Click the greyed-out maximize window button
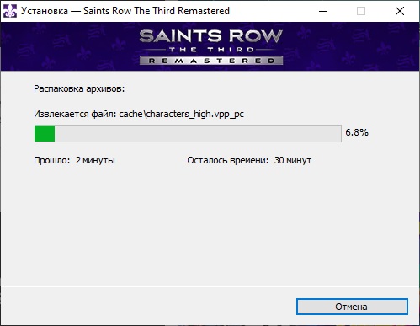 [x=361, y=11]
